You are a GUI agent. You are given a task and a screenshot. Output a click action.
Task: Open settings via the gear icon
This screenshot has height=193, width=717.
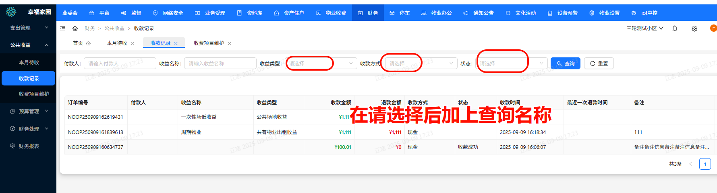694,28
